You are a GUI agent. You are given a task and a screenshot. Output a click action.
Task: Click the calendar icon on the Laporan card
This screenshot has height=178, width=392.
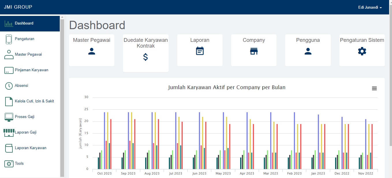coord(200,51)
